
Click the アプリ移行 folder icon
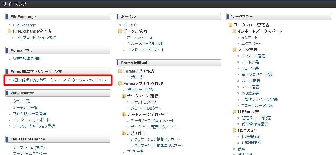point(124,133)
